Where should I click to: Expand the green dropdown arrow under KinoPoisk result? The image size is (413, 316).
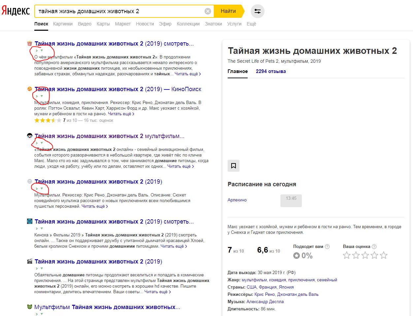[42, 96]
